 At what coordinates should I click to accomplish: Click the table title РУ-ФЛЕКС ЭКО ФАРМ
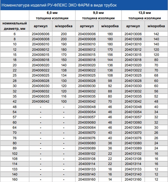click(59, 5)
